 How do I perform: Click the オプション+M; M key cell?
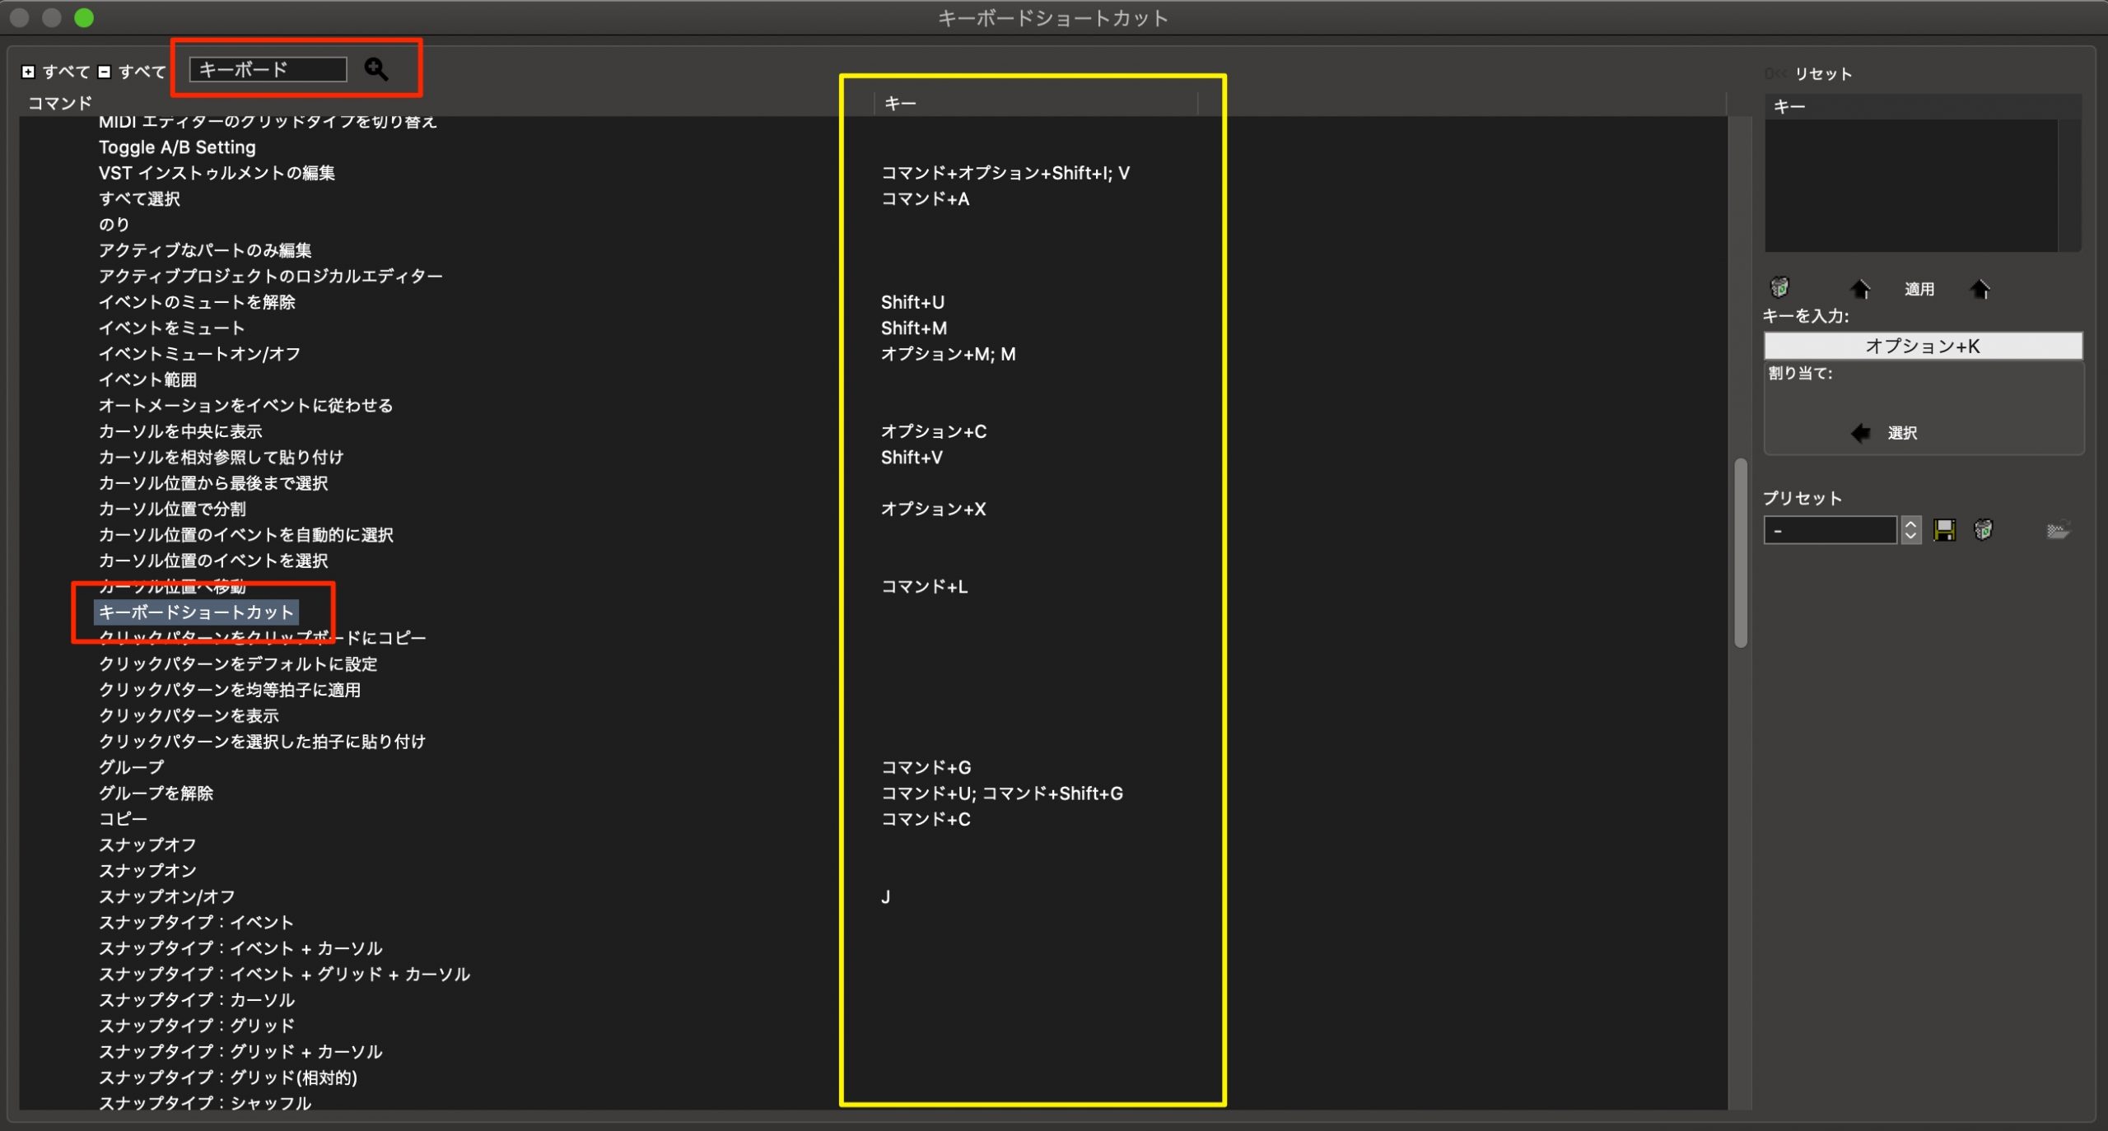click(x=948, y=354)
